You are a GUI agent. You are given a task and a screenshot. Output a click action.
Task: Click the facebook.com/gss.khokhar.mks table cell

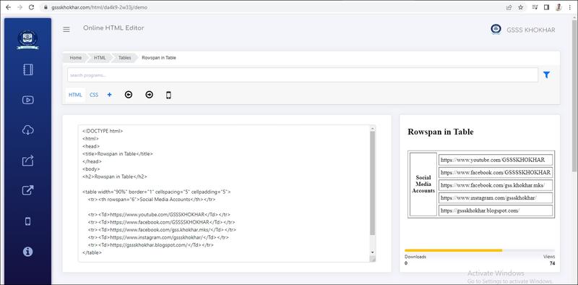point(496,185)
